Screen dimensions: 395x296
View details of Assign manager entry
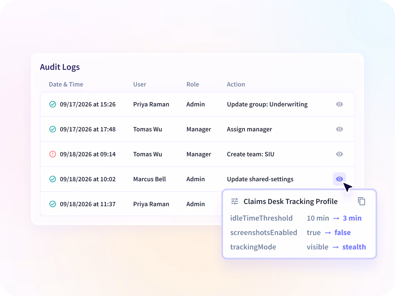point(339,129)
